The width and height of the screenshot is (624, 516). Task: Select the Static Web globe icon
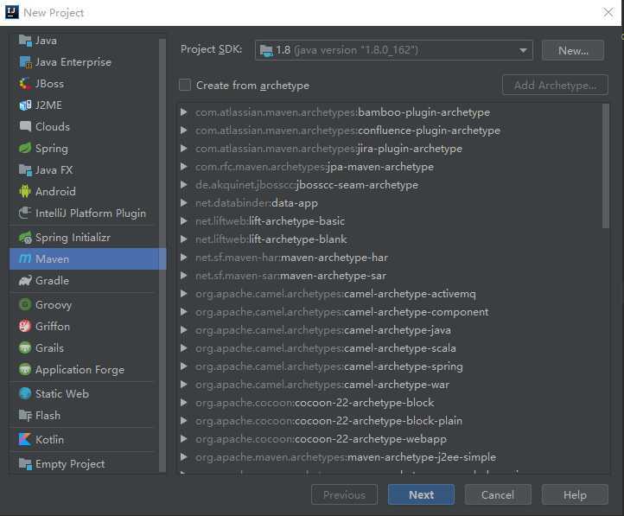pyautogui.click(x=25, y=393)
